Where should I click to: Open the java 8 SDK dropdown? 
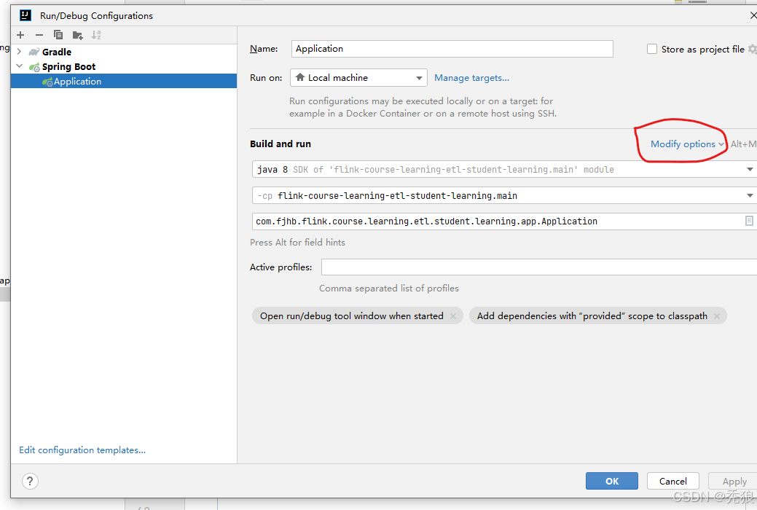coord(750,170)
